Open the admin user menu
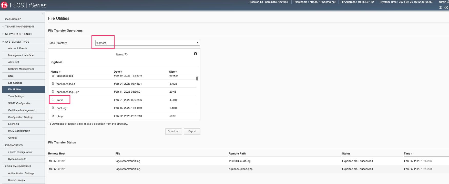Viewport: 449px width, 184px height. (x=443, y=2)
